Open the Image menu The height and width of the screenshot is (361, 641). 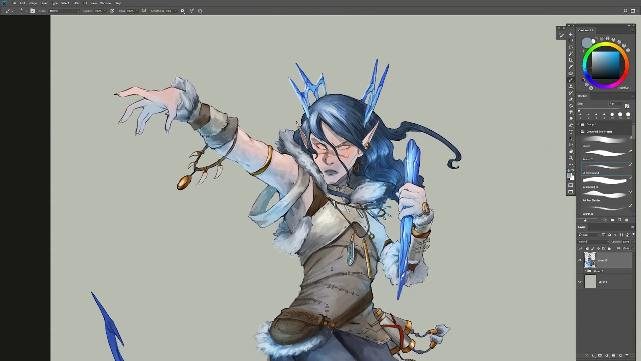[x=33, y=3]
